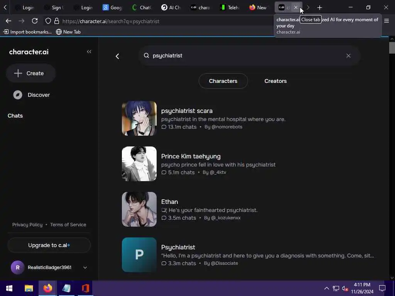The height and width of the screenshot is (296, 395).
Task: Click the back arrow beside search box
Action: point(117,56)
